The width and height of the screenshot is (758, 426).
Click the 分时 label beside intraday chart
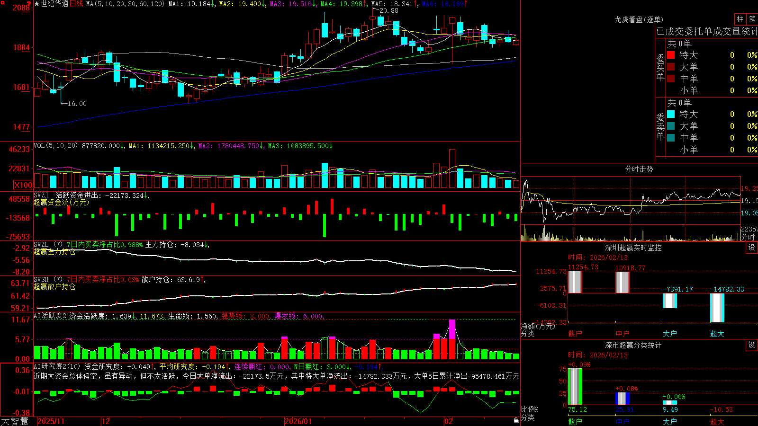tap(749, 237)
